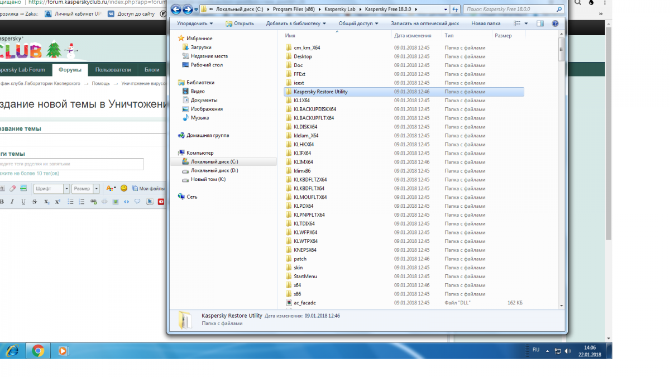This screenshot has height=377, width=670.
Task: Open the Общий доступ sharing menu
Action: 358,23
